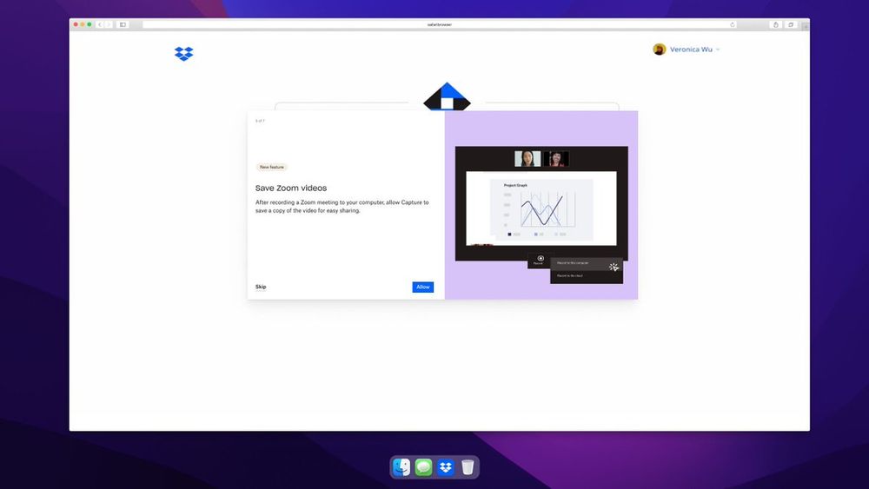
Task: Click the step counter text in dialog
Action: (260, 121)
